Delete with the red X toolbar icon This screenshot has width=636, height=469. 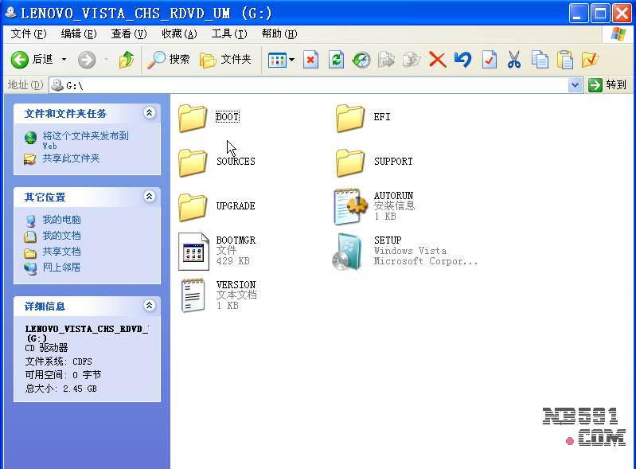(437, 60)
